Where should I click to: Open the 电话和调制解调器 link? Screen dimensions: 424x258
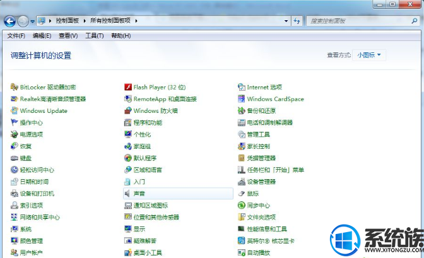click(270, 122)
